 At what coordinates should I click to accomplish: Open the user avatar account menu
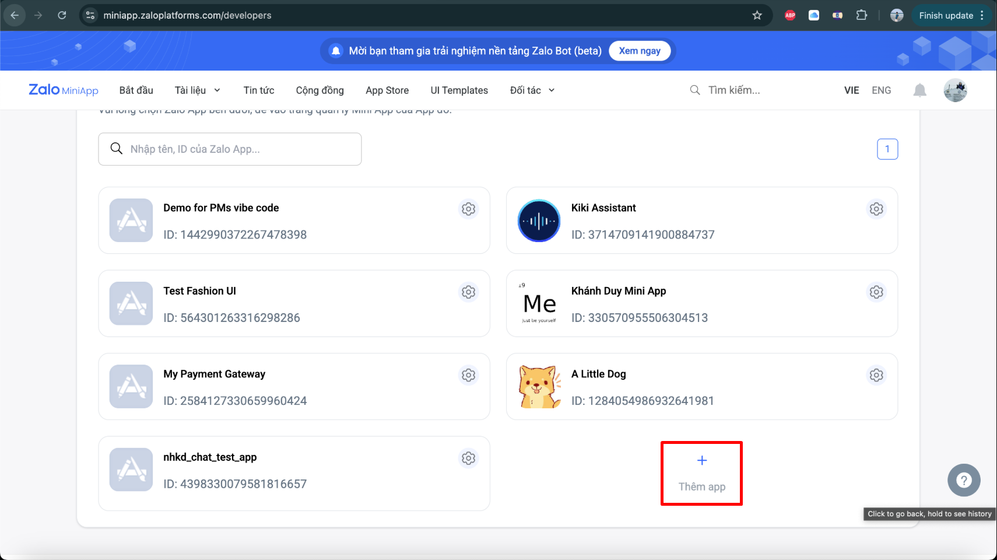955,90
